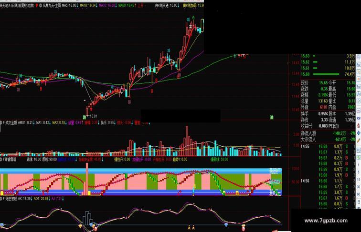Click the 强弱线 50.00 label
This screenshot has width=361, height=232.
219,159
